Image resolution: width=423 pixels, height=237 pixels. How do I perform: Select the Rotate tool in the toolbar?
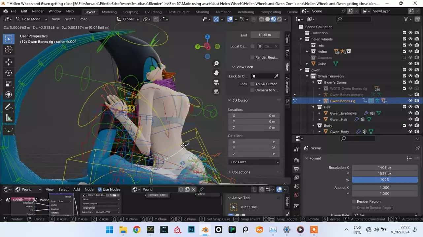click(9, 73)
